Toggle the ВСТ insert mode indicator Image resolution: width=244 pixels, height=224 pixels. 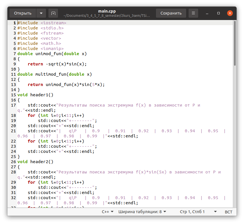(229, 212)
